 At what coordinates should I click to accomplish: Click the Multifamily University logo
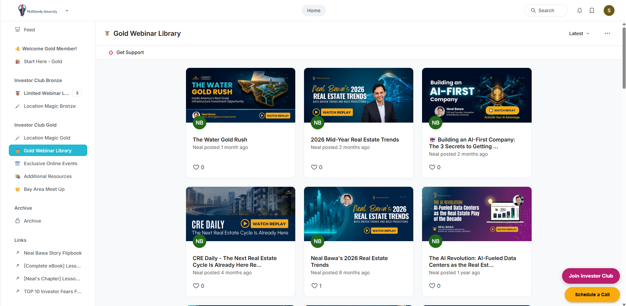[x=38, y=10]
